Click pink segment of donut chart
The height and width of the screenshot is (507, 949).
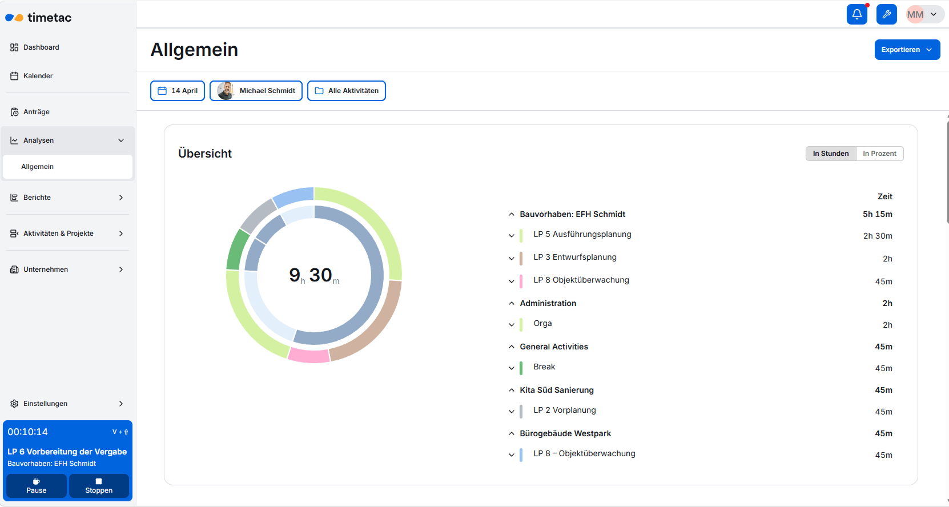[309, 356]
